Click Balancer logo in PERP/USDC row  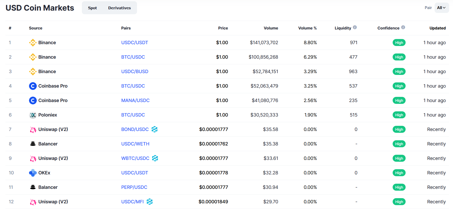[x=33, y=187]
